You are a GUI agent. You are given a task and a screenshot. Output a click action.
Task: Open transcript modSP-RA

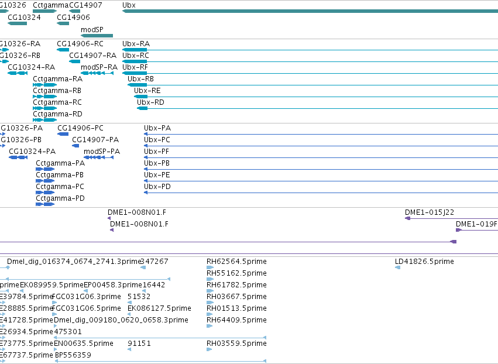tap(99, 67)
